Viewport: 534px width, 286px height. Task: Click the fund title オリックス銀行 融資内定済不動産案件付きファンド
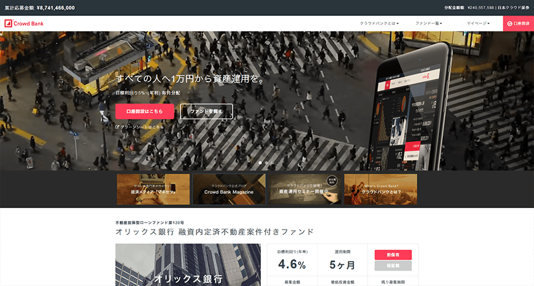click(215, 232)
